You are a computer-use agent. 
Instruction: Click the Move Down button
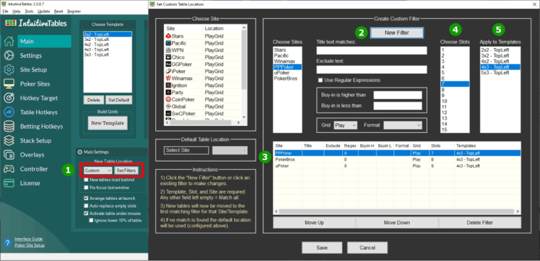(396, 223)
